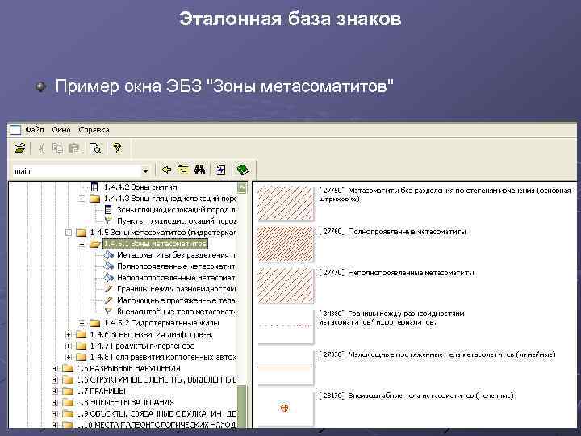Click point icon of Внемасштабные тела метасоматитов
This screenshot has width=581, height=436.
coord(108,311)
